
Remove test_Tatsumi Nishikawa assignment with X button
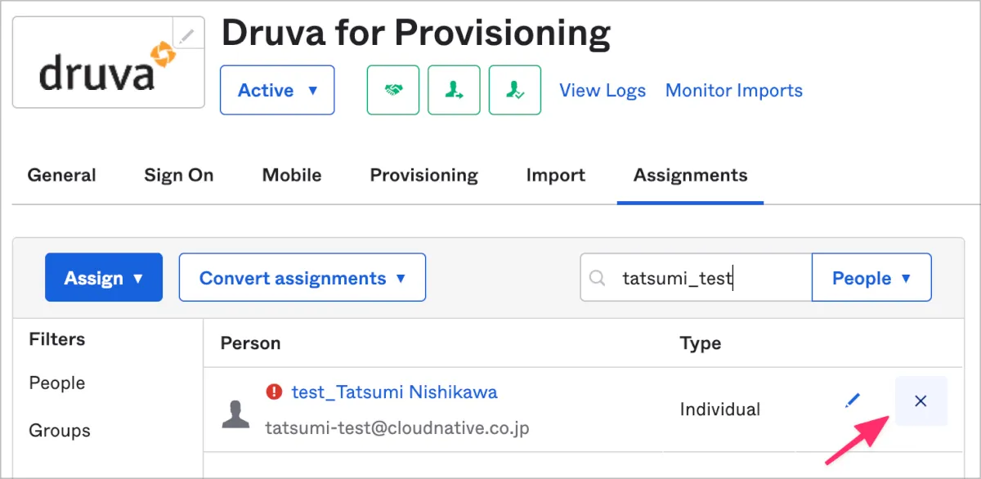coord(921,401)
